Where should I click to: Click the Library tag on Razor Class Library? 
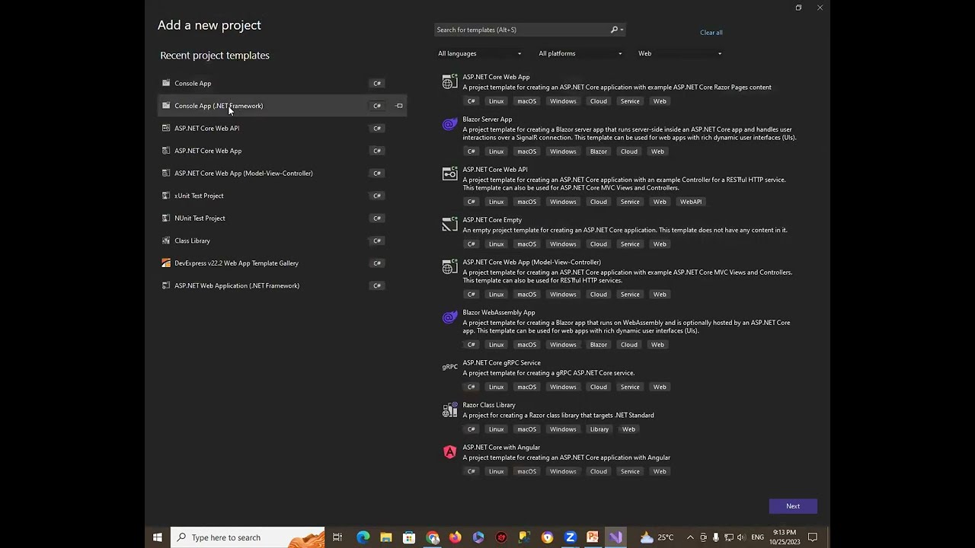click(599, 429)
